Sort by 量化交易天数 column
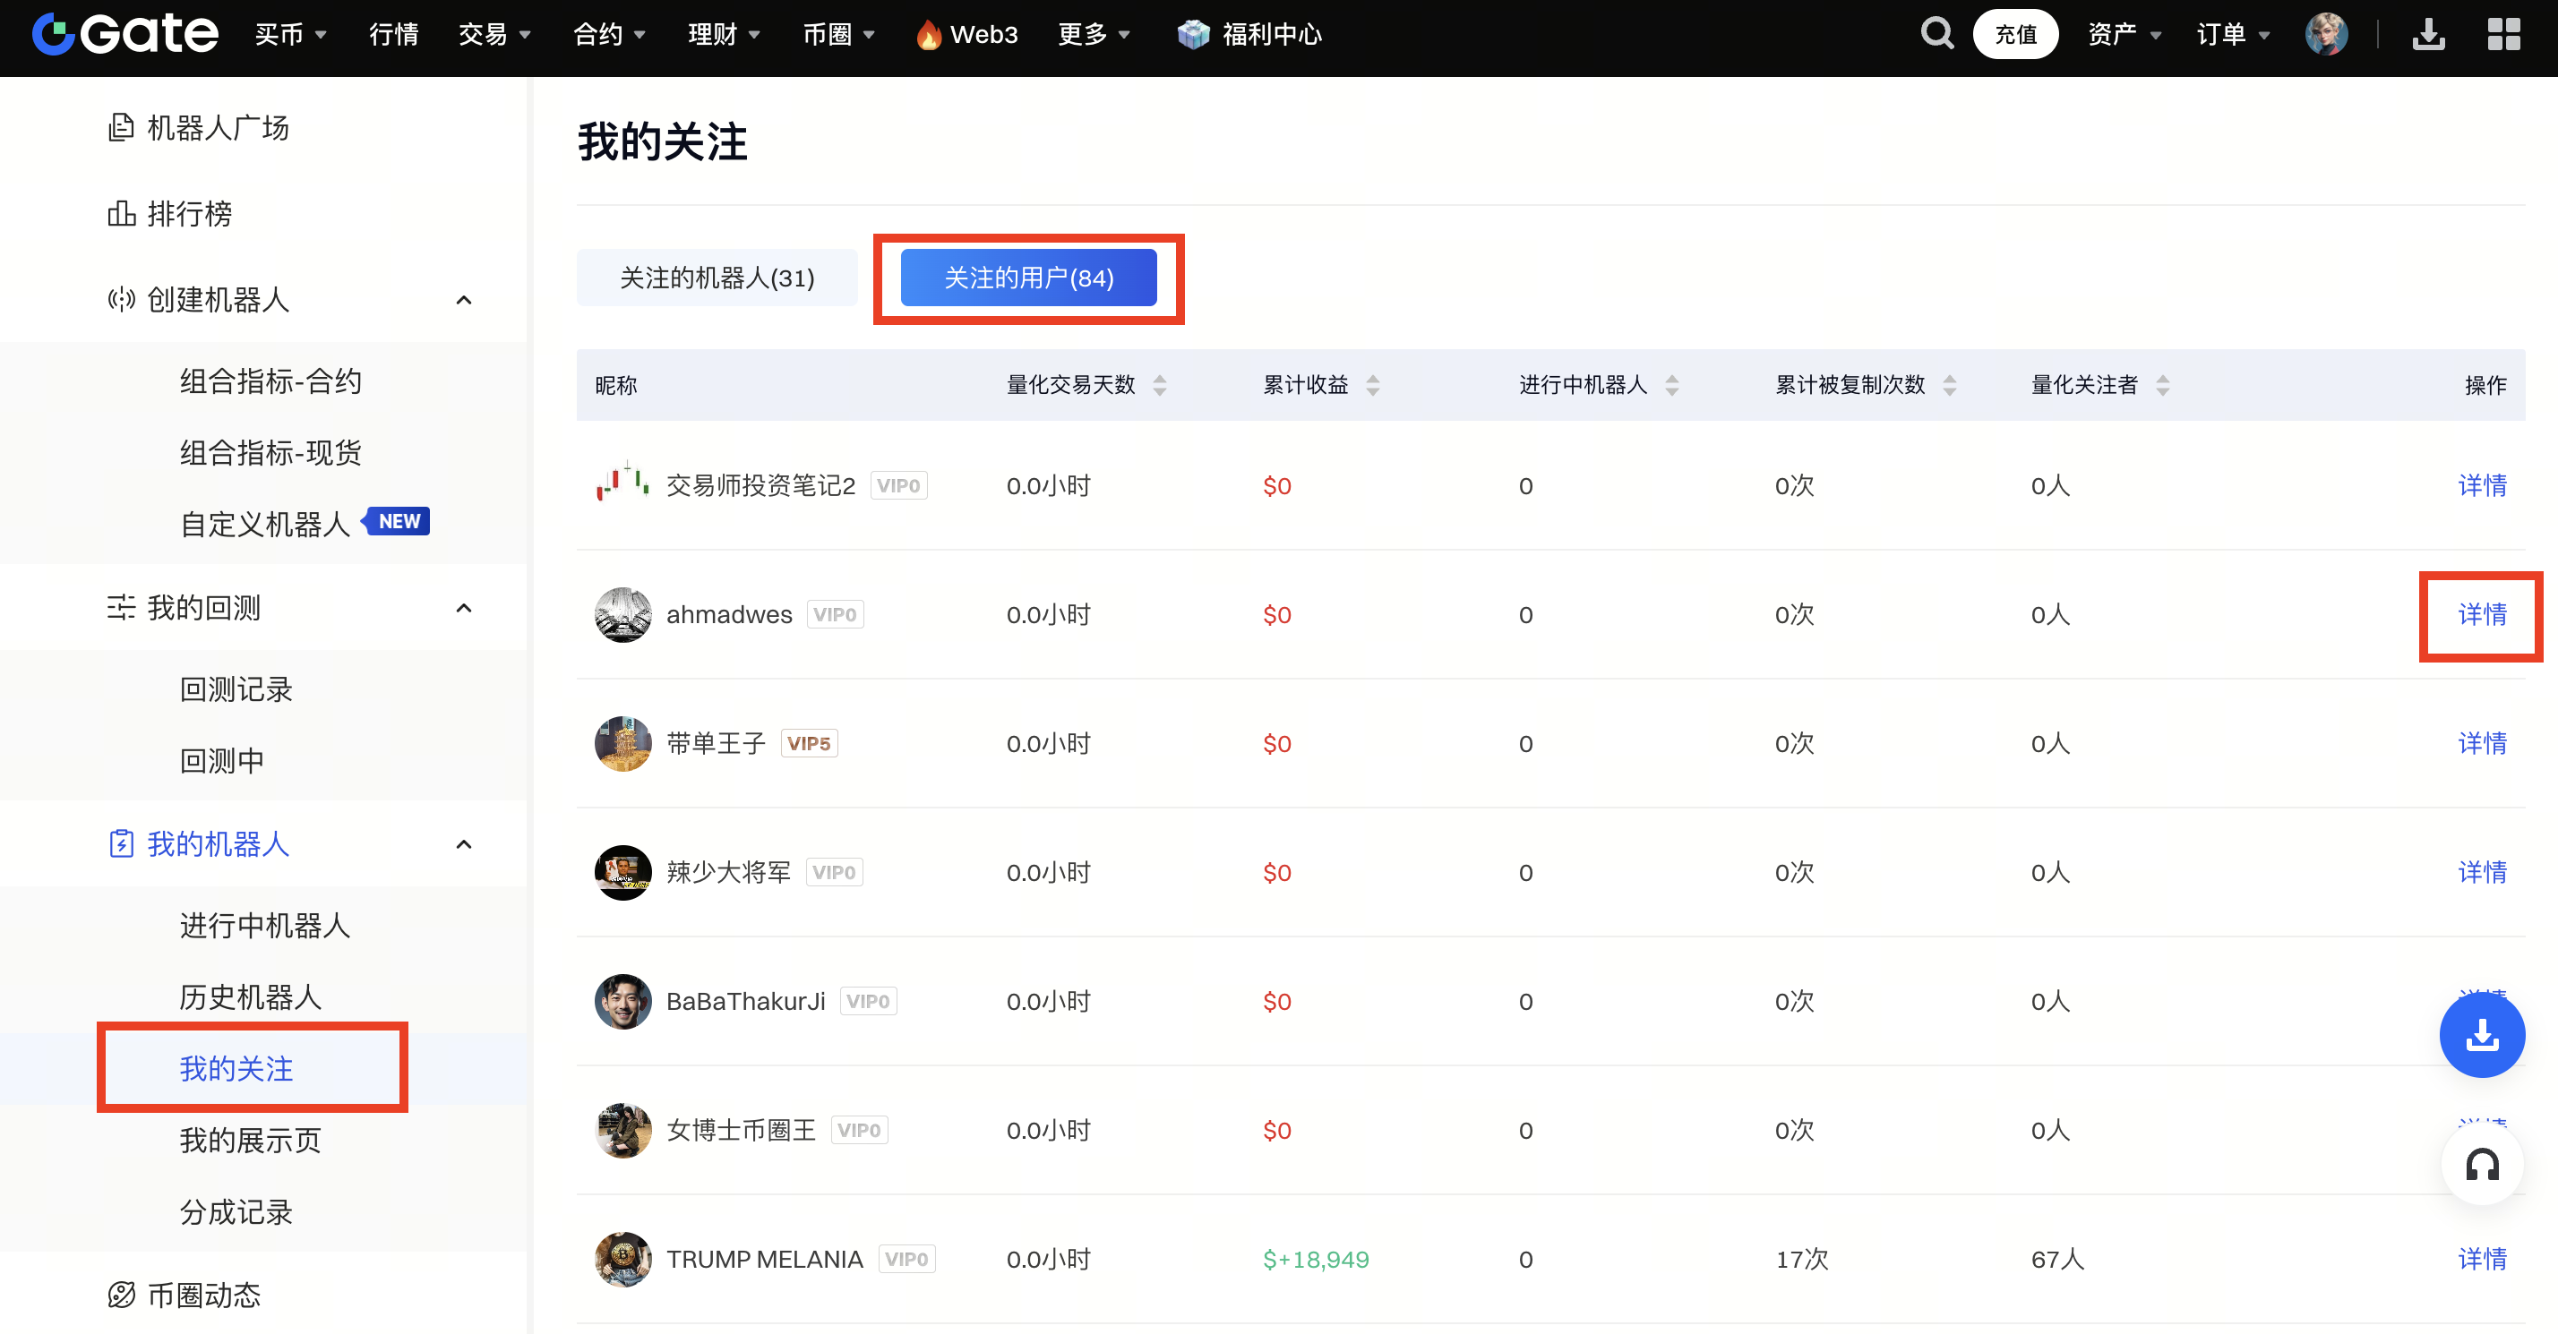 coord(1160,385)
